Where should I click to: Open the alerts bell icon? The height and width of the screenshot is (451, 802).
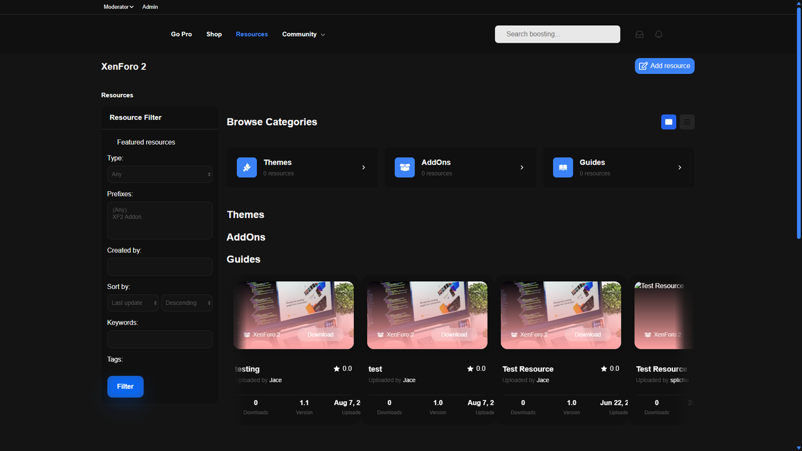click(659, 34)
